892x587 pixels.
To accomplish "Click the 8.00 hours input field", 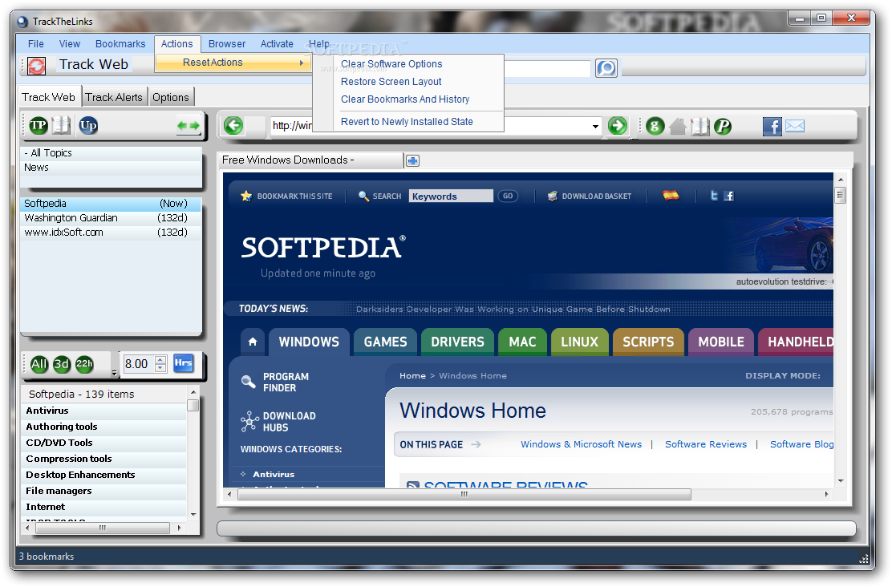I will click(138, 364).
